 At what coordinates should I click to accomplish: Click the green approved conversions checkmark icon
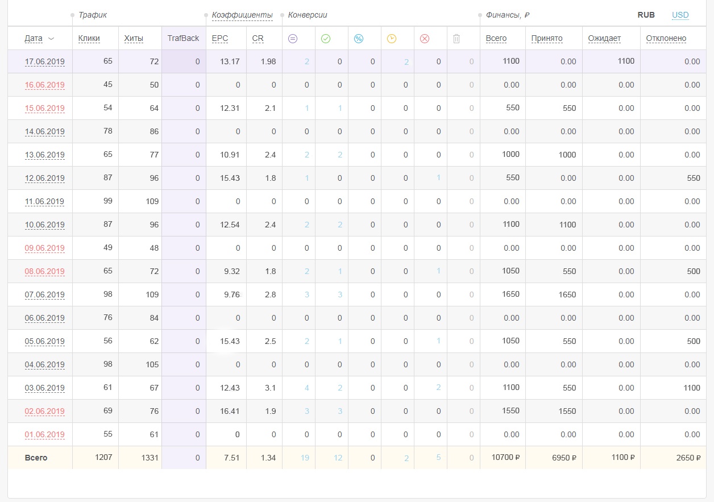326,39
